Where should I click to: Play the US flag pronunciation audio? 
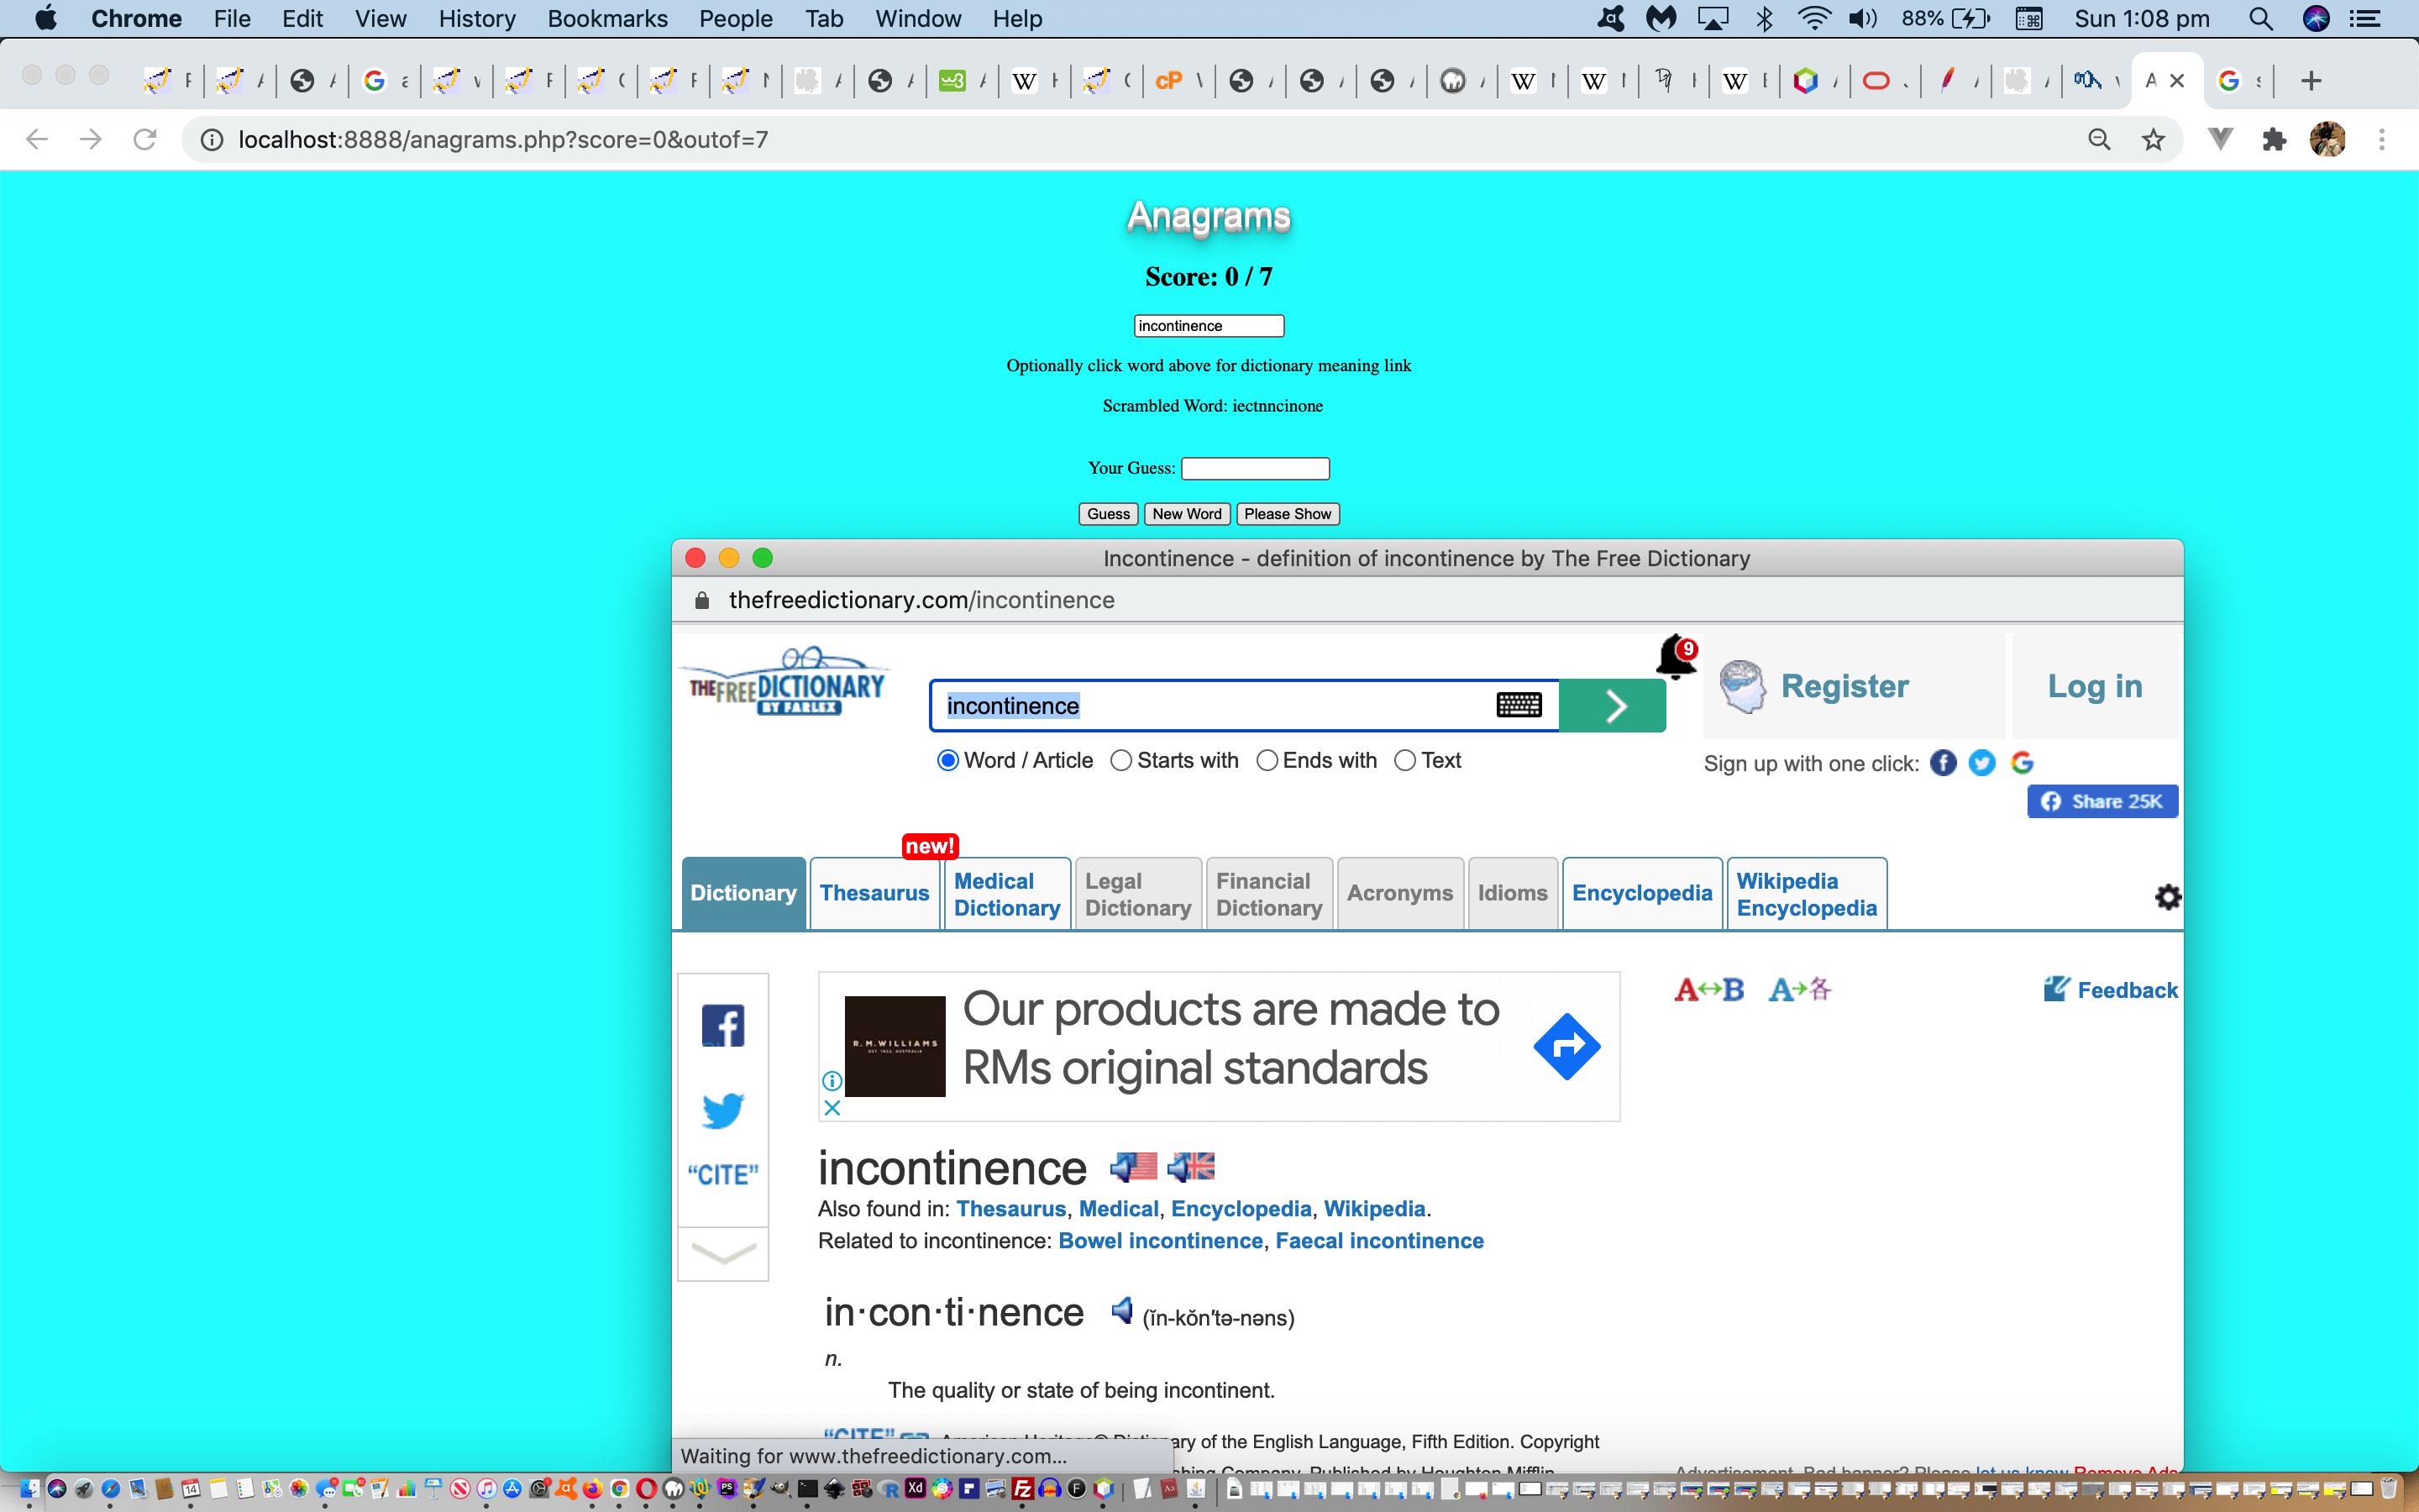(x=1134, y=1166)
